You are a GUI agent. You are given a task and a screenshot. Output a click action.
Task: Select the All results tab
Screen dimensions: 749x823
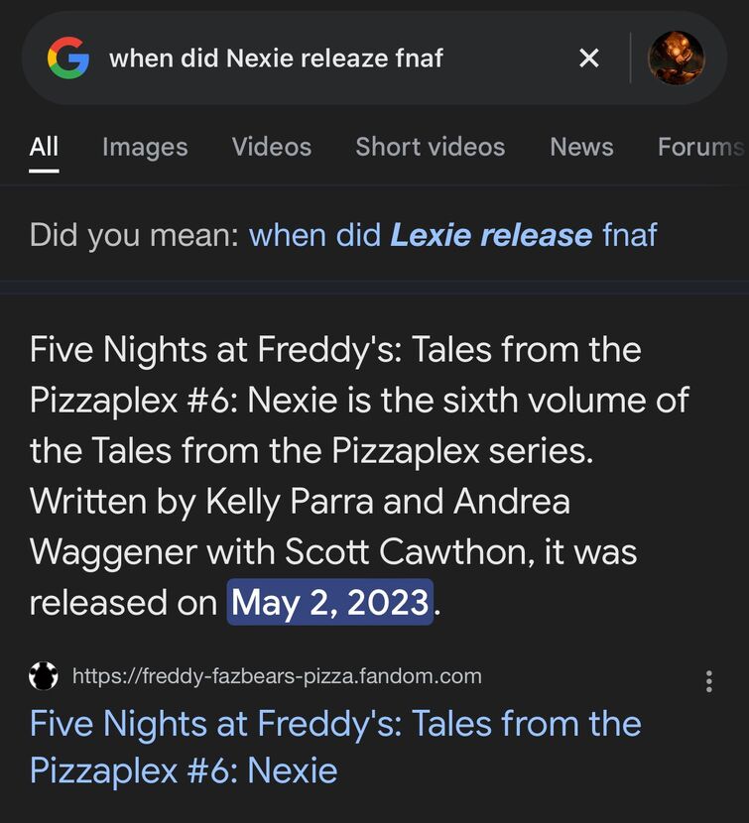pyautogui.click(x=44, y=147)
